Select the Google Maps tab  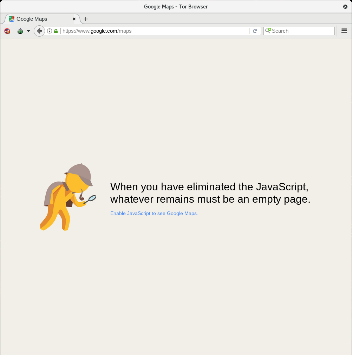click(x=42, y=19)
